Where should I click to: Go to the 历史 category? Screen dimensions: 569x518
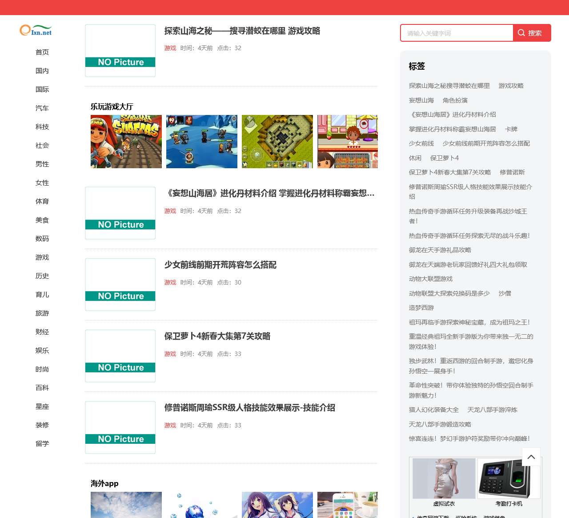42,276
